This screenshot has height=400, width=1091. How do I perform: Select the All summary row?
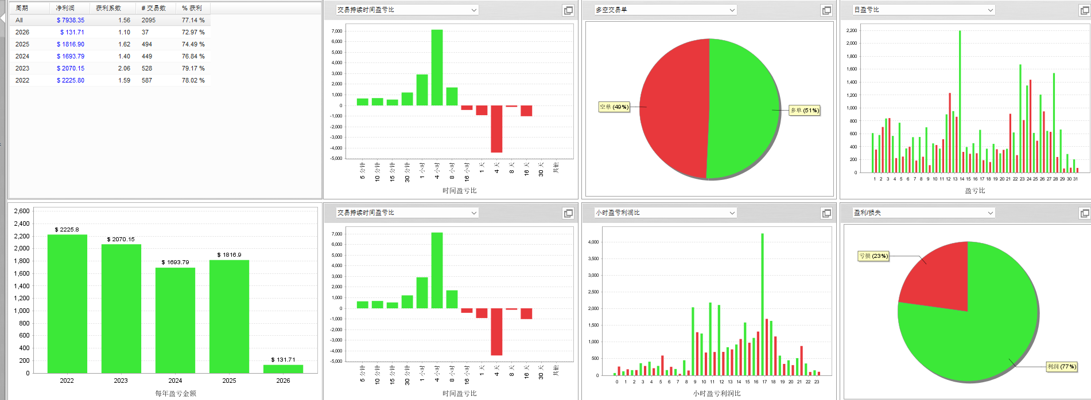(20, 20)
